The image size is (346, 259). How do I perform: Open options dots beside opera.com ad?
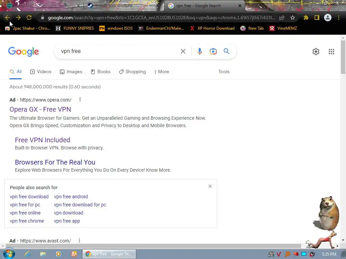click(80, 100)
